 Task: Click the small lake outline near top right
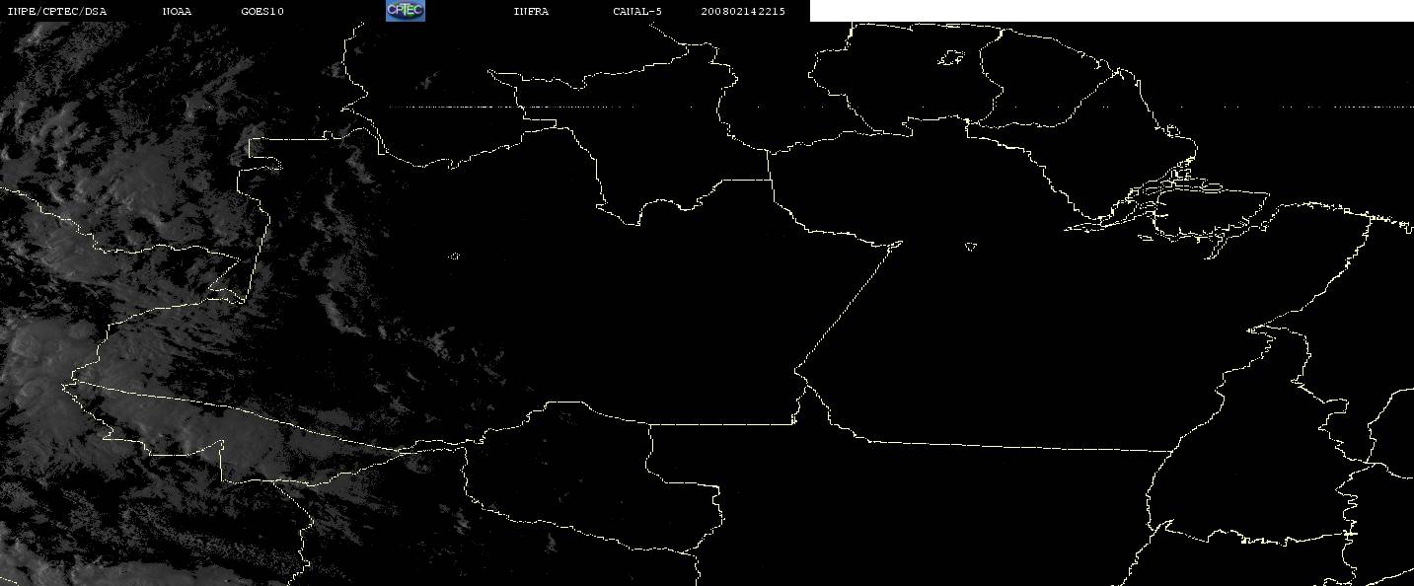[x=951, y=59]
